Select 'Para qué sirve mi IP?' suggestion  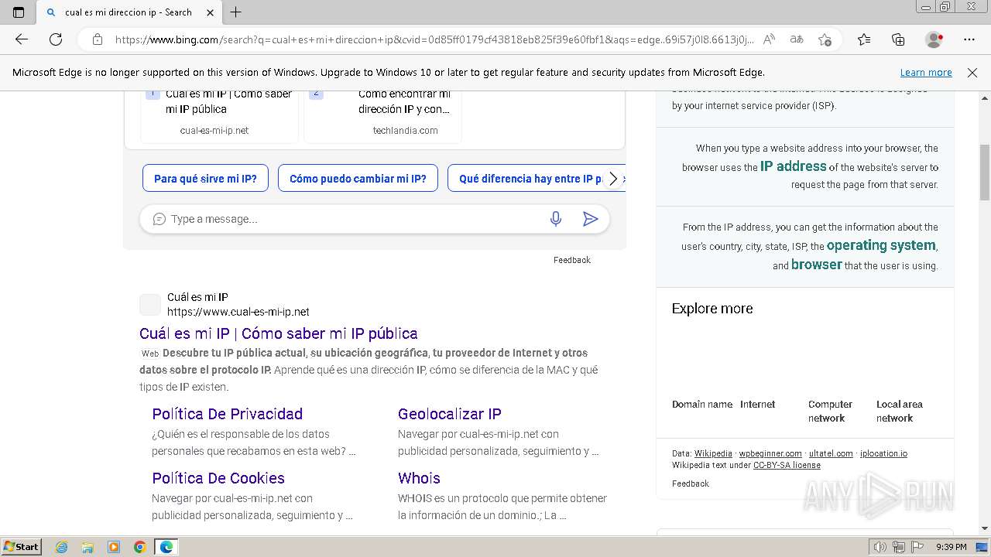tap(205, 179)
